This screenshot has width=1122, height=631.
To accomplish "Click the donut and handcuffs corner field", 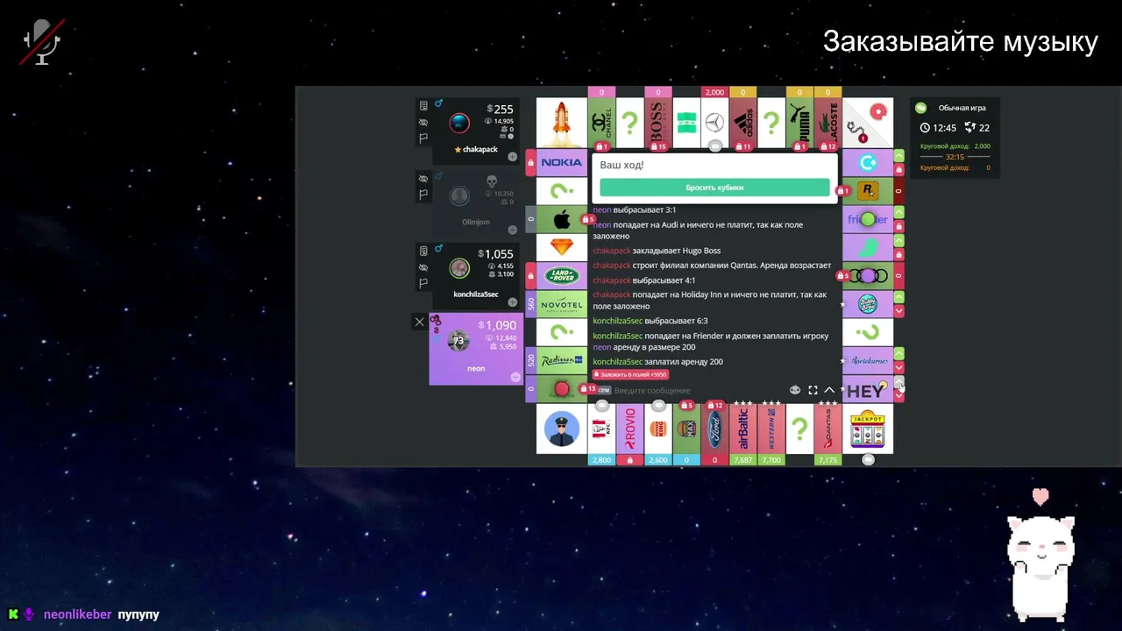I will [868, 123].
